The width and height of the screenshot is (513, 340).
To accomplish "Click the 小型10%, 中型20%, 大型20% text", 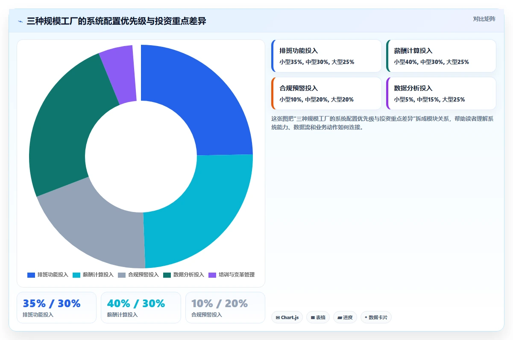I will [x=317, y=99].
